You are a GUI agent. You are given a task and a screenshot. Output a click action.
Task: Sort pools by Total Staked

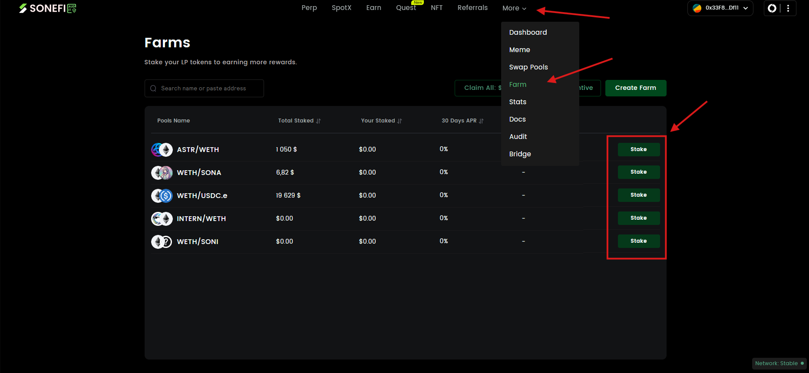pyautogui.click(x=318, y=121)
